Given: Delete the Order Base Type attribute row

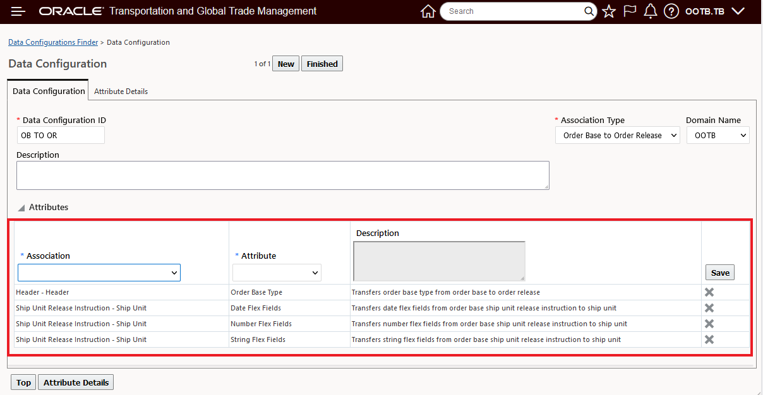Looking at the screenshot, I should click(709, 292).
